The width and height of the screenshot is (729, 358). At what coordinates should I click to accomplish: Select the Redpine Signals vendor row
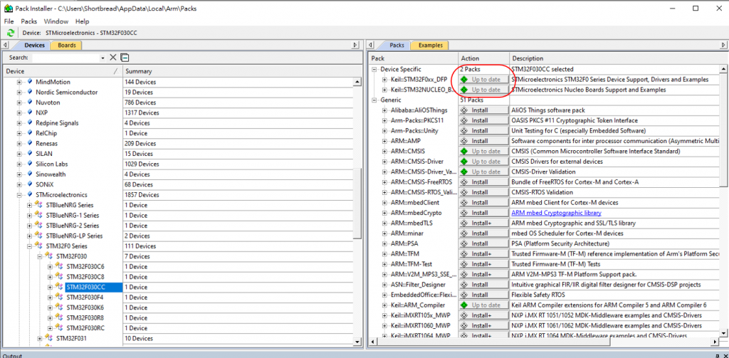(57, 123)
